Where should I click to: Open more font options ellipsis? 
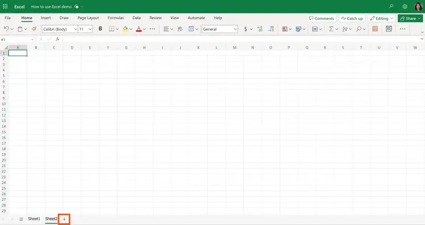click(x=152, y=29)
